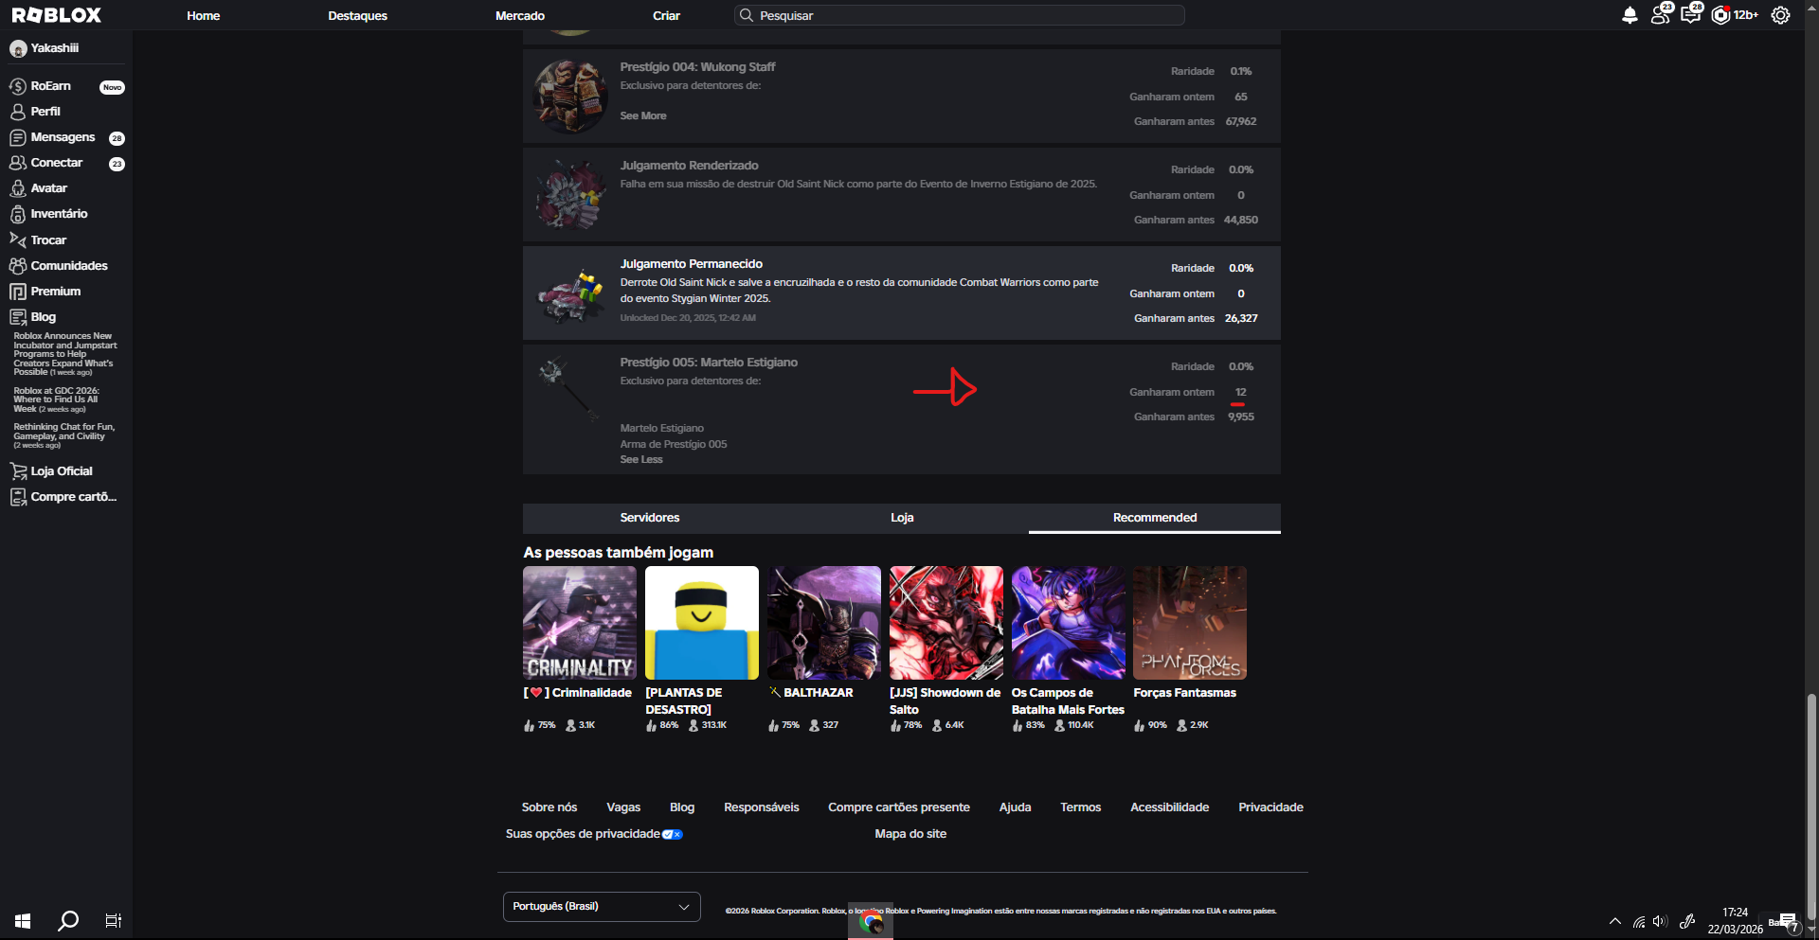The width and height of the screenshot is (1819, 940).
Task: Open the Perfil sidebar icon
Action: point(18,112)
